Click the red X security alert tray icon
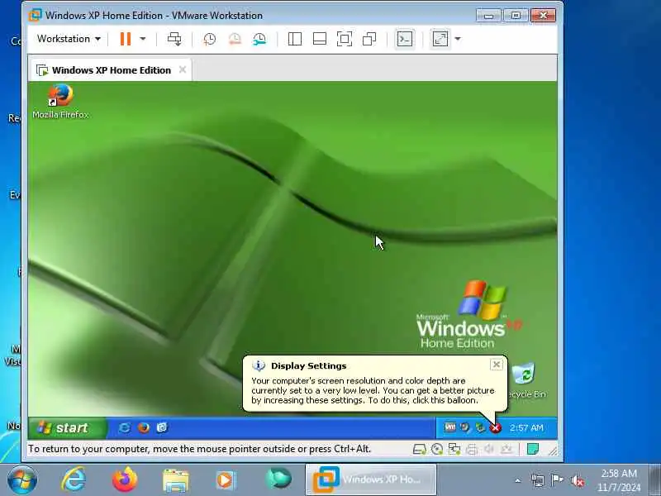This screenshot has height=496, width=661. click(x=495, y=428)
